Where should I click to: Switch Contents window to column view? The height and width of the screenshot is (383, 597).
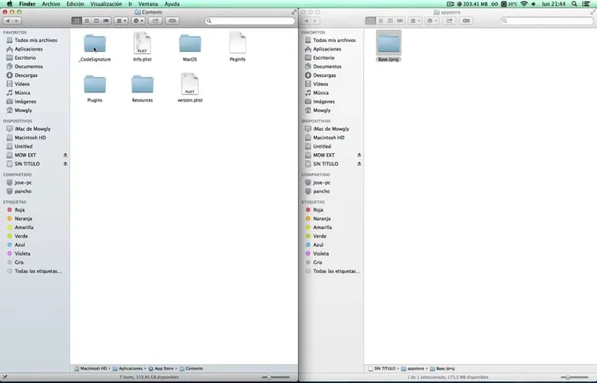tap(97, 21)
